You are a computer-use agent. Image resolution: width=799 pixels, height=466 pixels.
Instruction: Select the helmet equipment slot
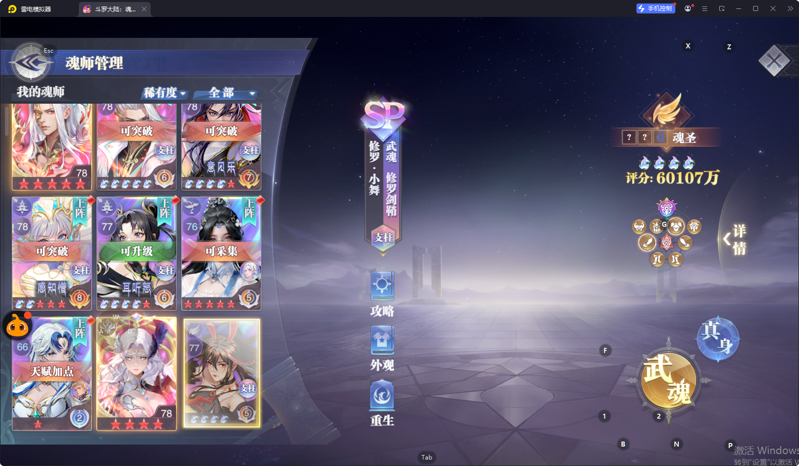coord(656,227)
